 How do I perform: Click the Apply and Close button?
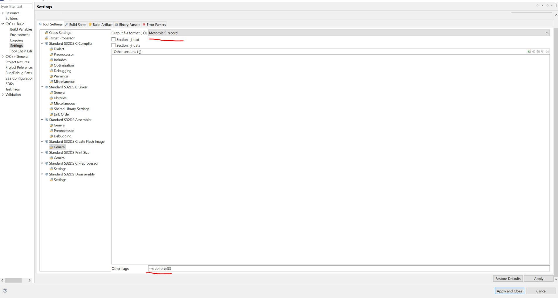pos(509,291)
